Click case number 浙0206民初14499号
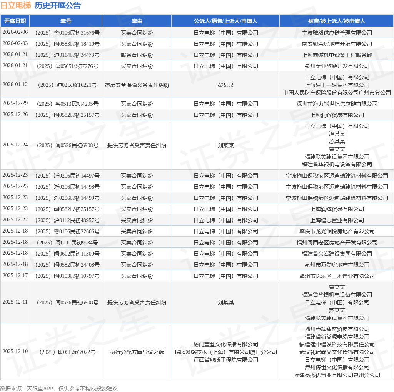This screenshot has height=392, width=394. (x=77, y=198)
